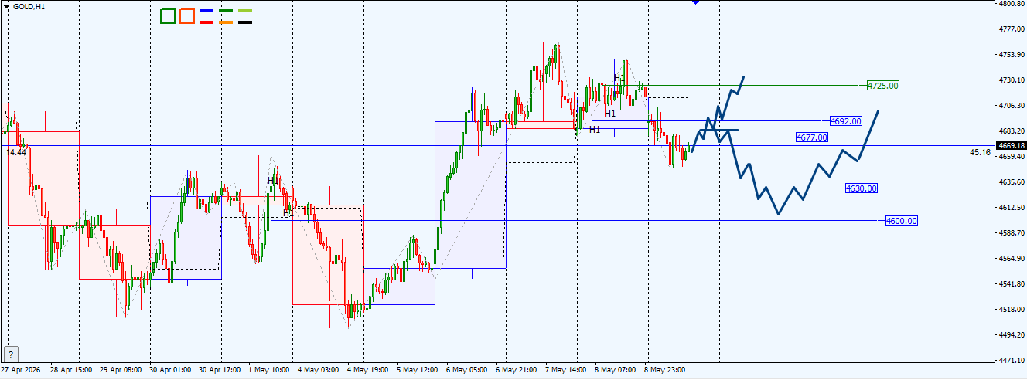Click the 4753.90 price scale value
The image size is (1027, 380).
click(x=1012, y=55)
